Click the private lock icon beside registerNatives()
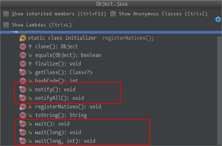 click(x=30, y=107)
